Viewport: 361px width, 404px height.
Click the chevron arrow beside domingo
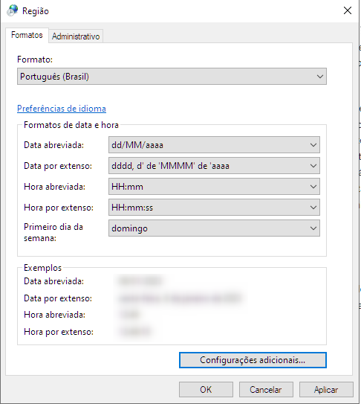pos(313,228)
